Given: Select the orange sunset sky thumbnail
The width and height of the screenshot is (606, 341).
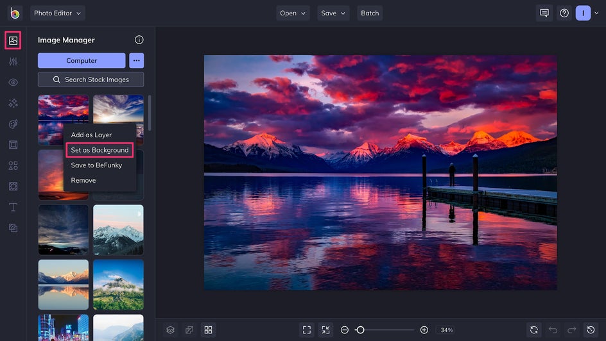Looking at the screenshot, I should (x=51, y=175).
